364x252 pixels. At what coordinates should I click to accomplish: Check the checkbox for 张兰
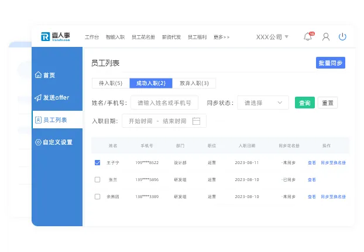click(98, 179)
